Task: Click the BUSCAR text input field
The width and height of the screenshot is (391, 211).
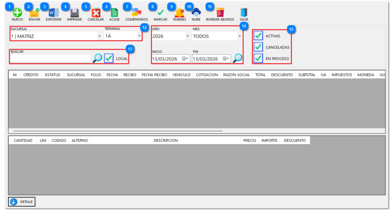Action: point(50,58)
